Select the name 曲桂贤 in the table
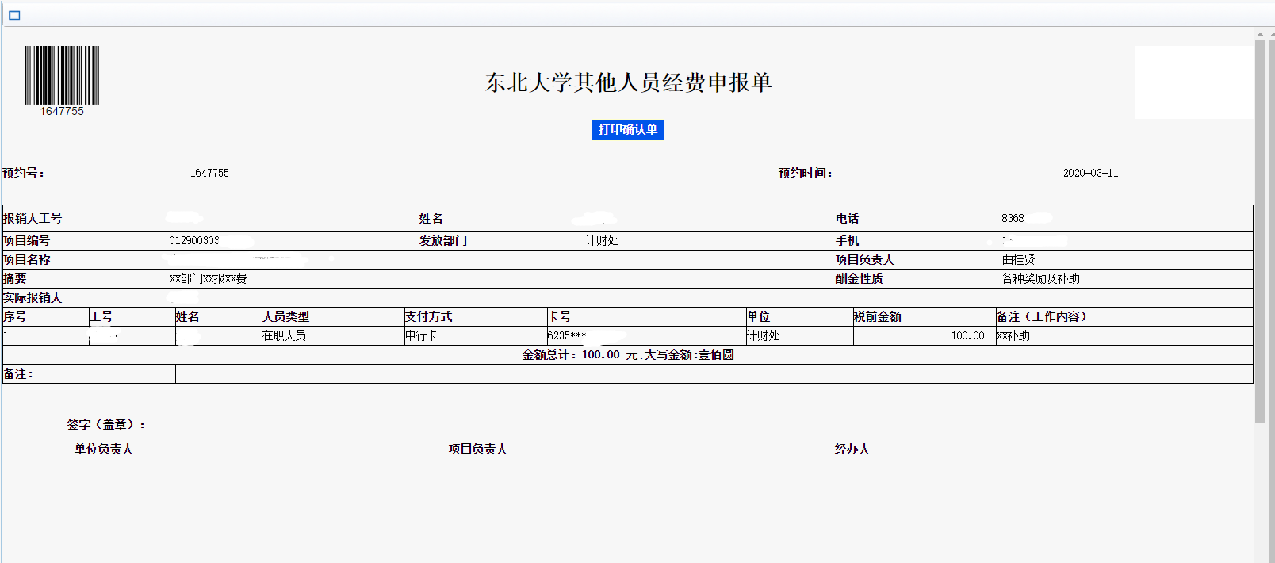 [1018, 259]
